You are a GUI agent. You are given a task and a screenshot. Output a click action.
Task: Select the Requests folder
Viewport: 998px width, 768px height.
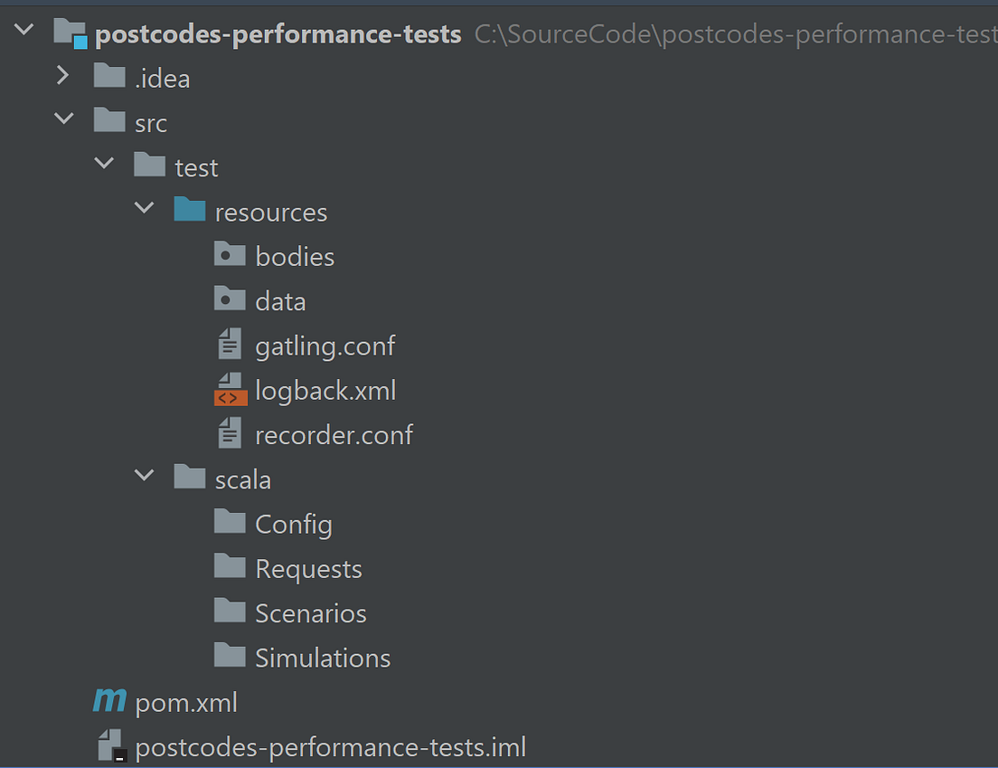pos(308,567)
